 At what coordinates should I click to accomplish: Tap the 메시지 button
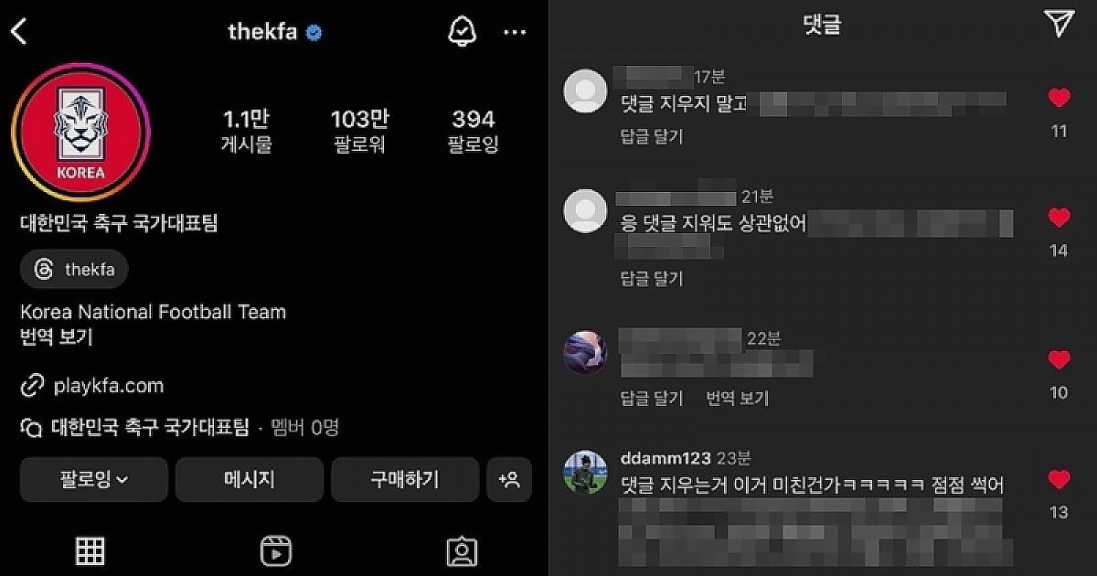tap(250, 479)
